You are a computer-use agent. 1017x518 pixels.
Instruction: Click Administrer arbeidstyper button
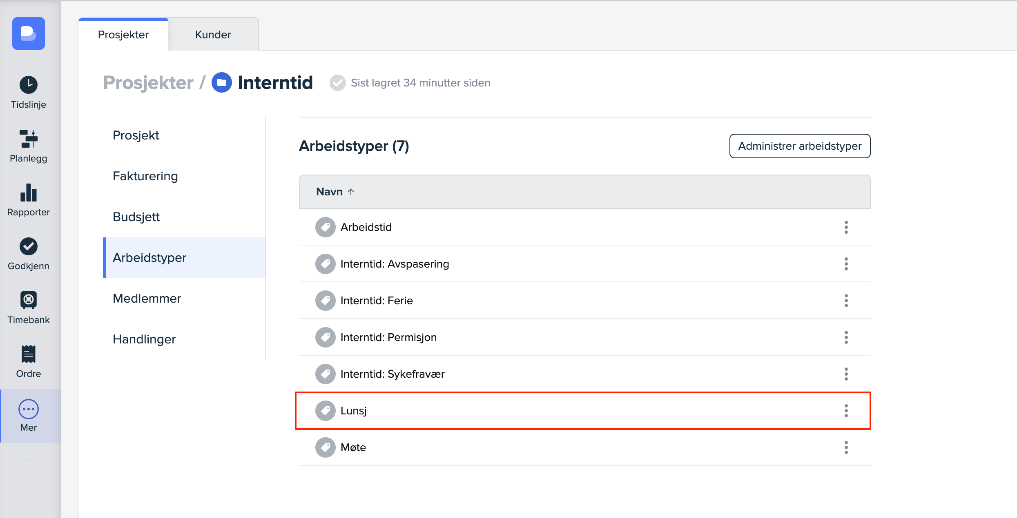[799, 146]
